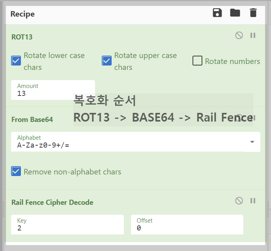The image size is (271, 251).
Task: Click the Recipe panel heading
Action: tap(22, 14)
